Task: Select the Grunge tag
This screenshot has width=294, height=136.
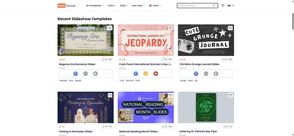Action: coord(183,81)
